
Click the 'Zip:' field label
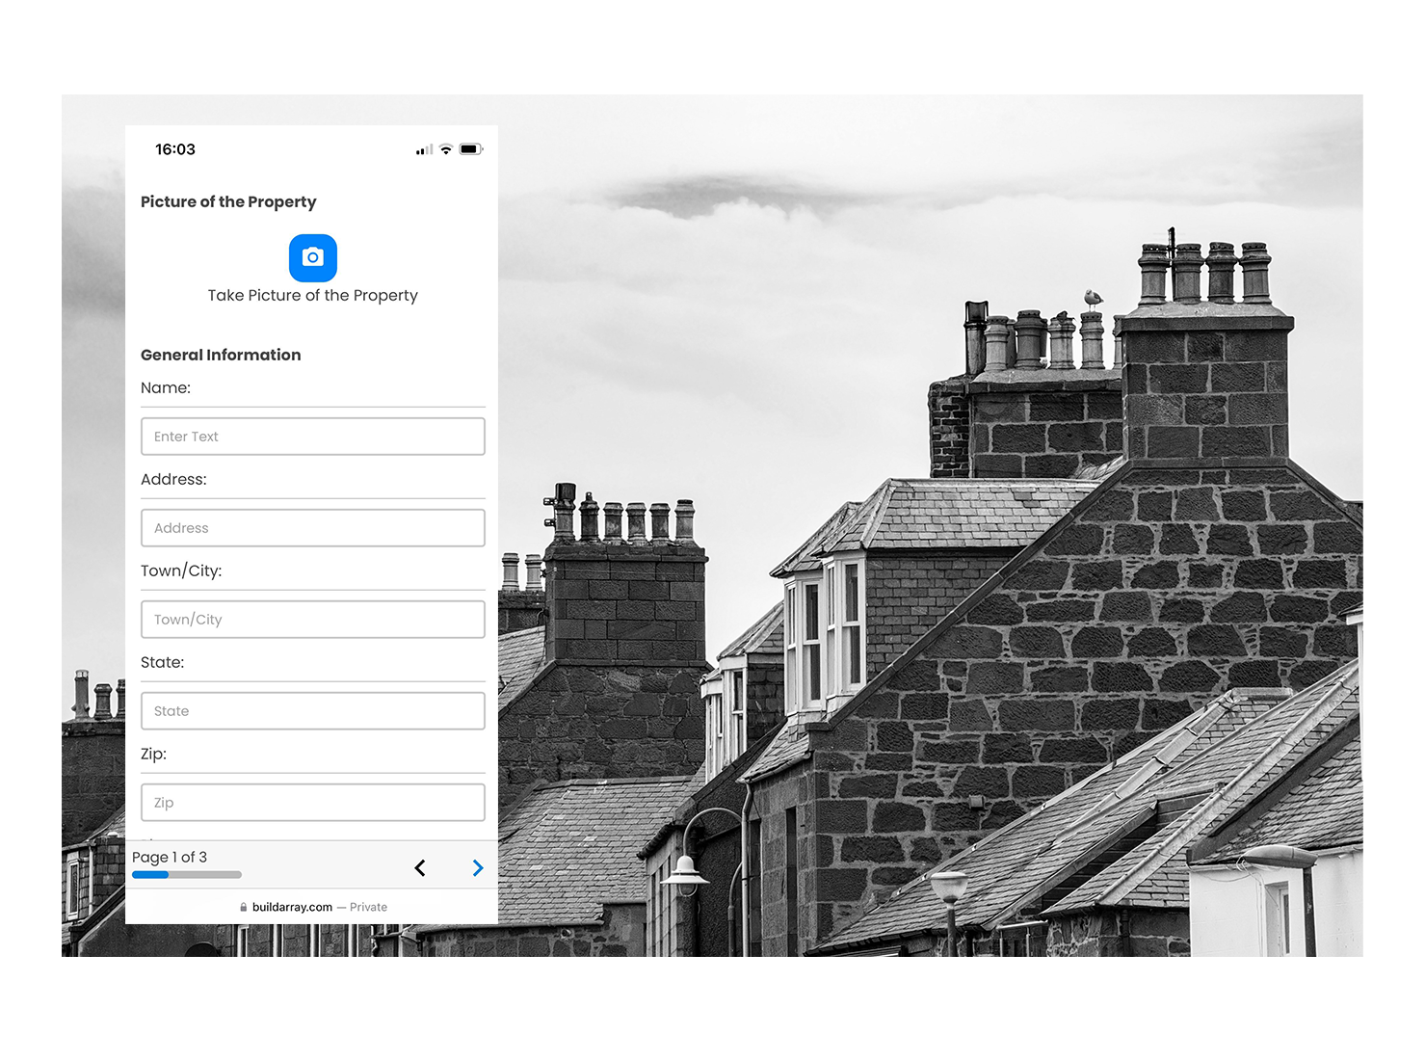point(153,754)
